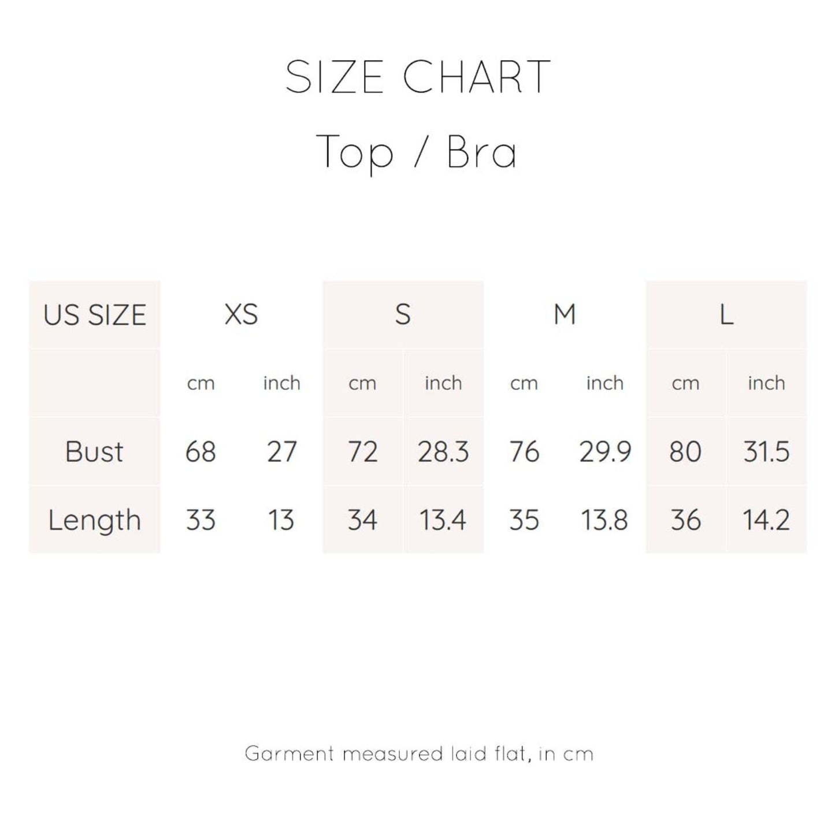Click the SIZE CHART title text

pyautogui.click(x=417, y=76)
